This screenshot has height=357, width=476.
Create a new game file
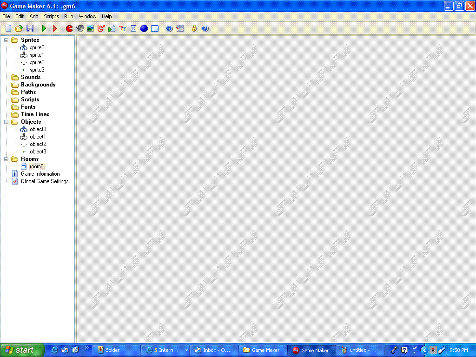[8, 28]
